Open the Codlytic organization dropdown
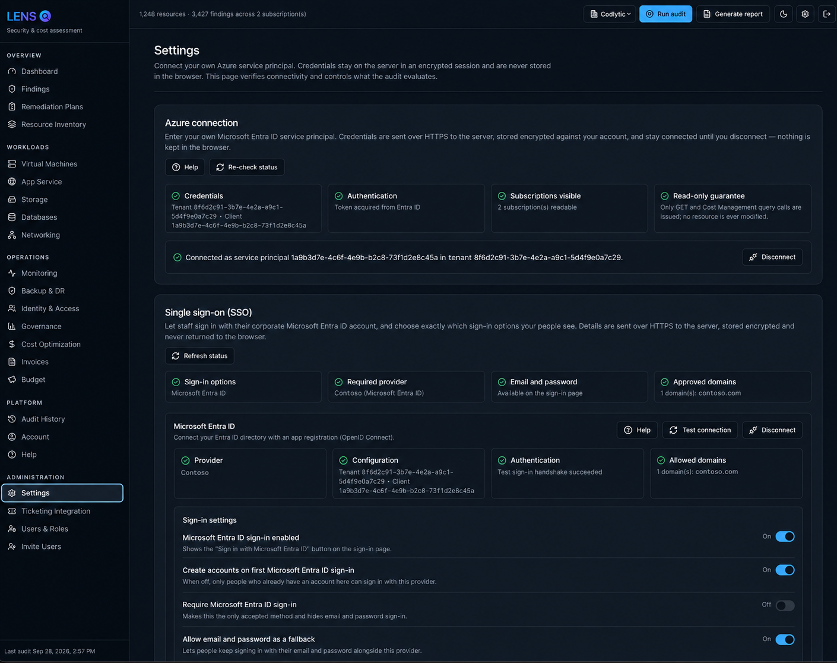 (610, 14)
